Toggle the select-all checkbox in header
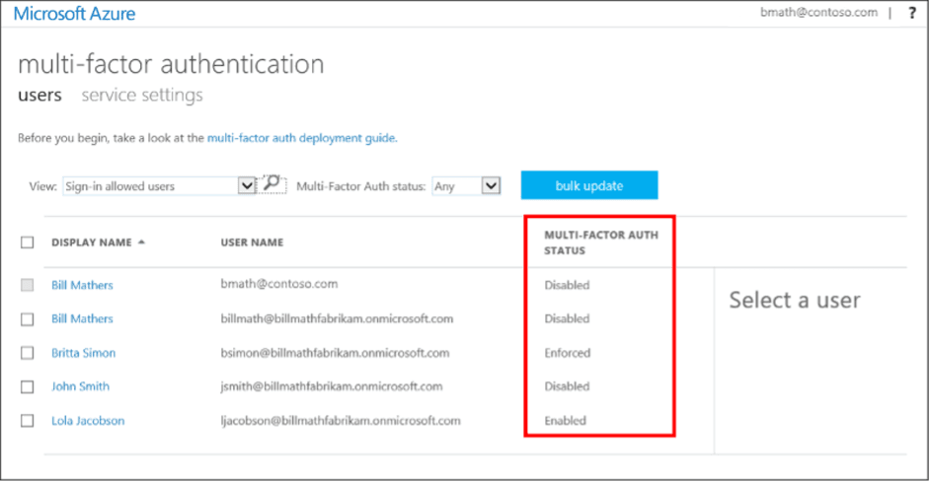The width and height of the screenshot is (931, 482). pyautogui.click(x=28, y=242)
